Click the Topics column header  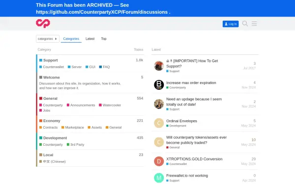(139, 50)
